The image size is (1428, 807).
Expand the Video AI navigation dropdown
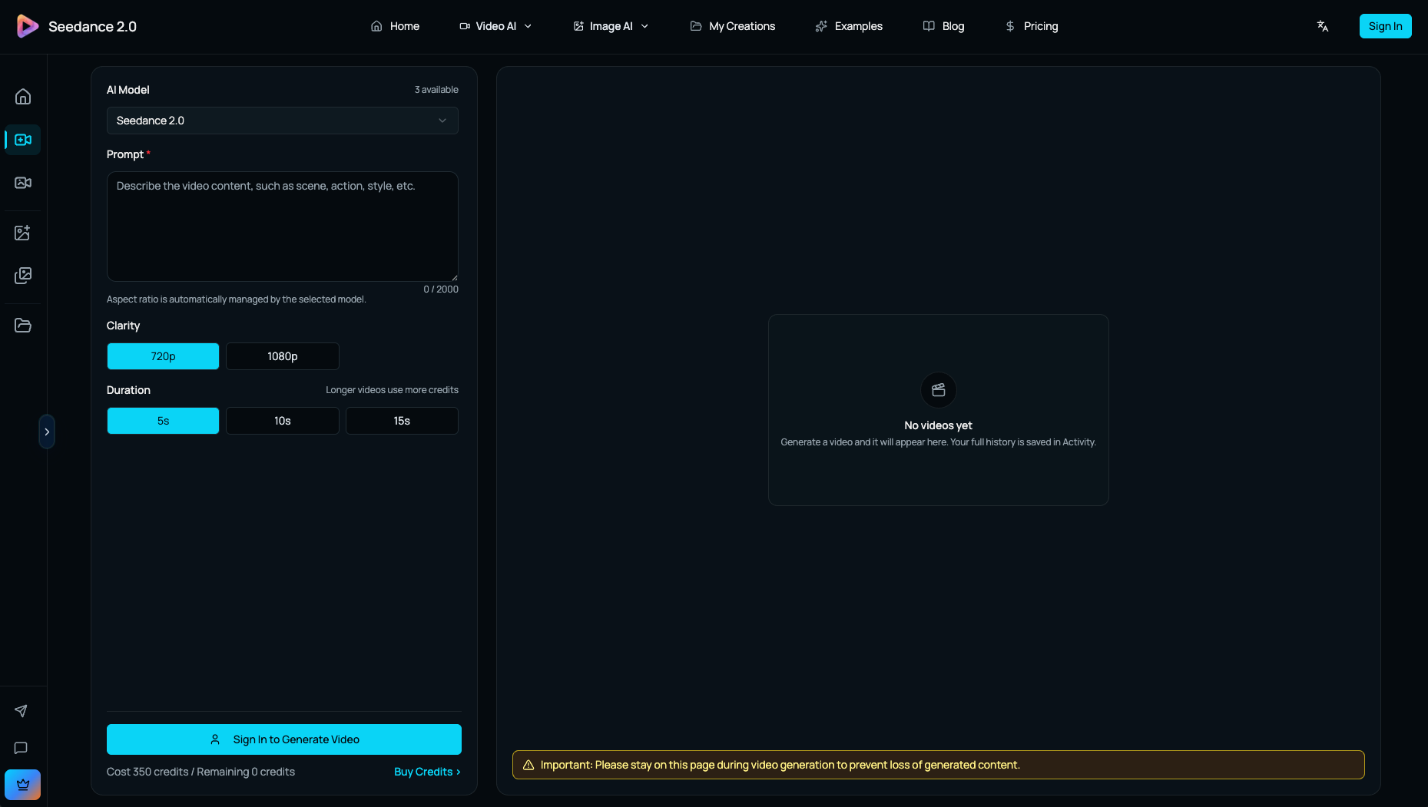pos(495,25)
